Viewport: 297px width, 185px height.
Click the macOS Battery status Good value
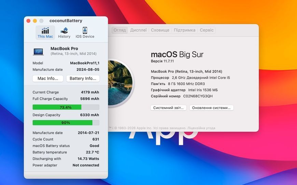point(94,146)
